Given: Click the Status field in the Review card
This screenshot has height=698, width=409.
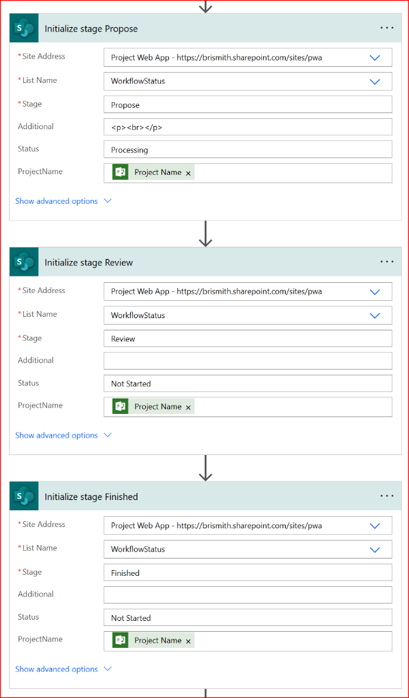Looking at the screenshot, I should [248, 383].
